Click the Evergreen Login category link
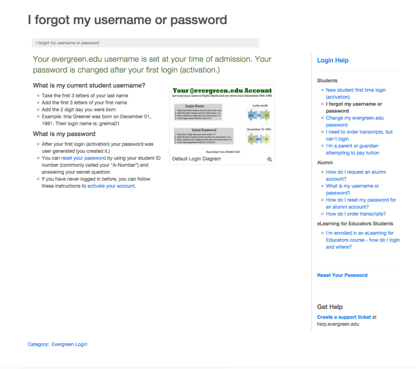Viewport: 420px width, 369px height. click(69, 344)
